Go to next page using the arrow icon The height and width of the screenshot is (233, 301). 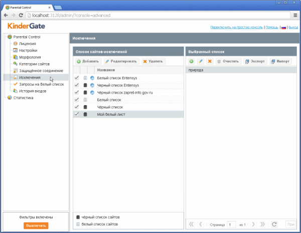253,224
